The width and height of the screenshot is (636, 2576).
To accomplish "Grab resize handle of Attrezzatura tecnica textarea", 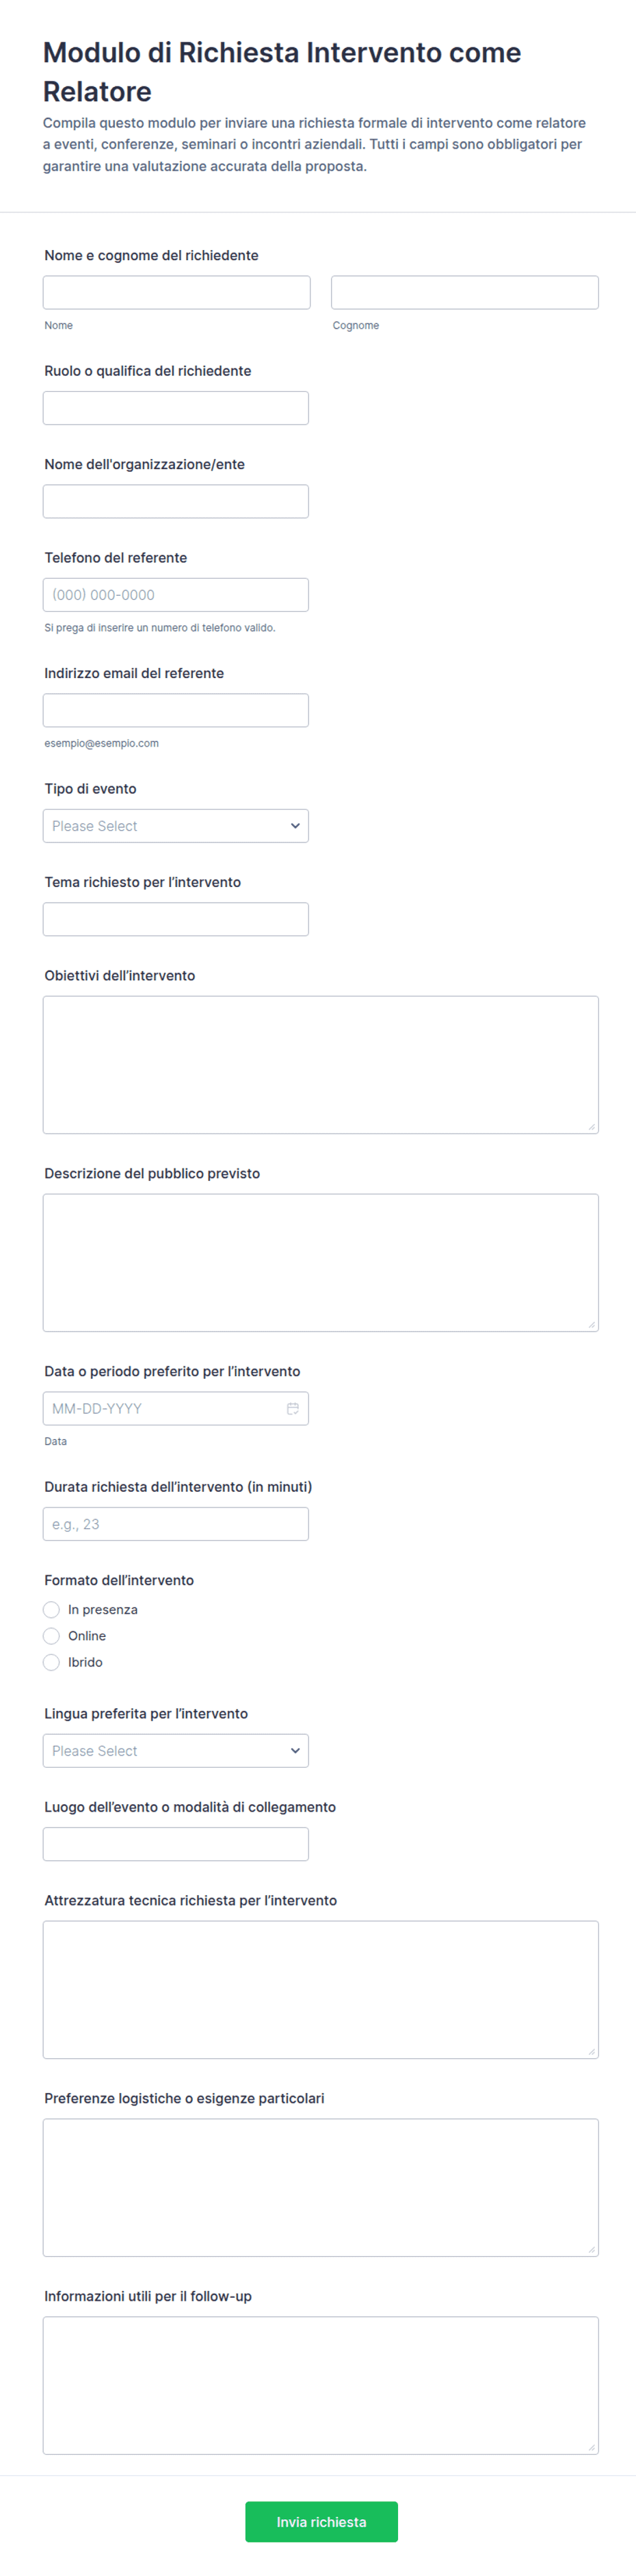I will coord(591,2051).
